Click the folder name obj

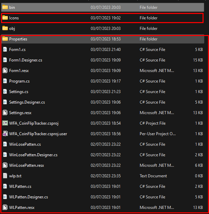12,29
